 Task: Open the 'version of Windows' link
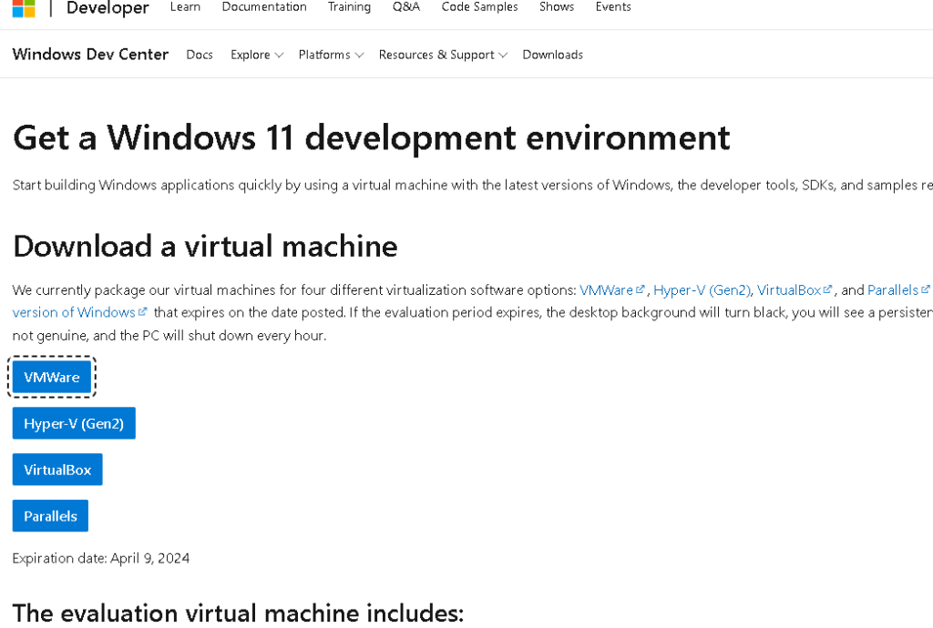tap(80, 312)
